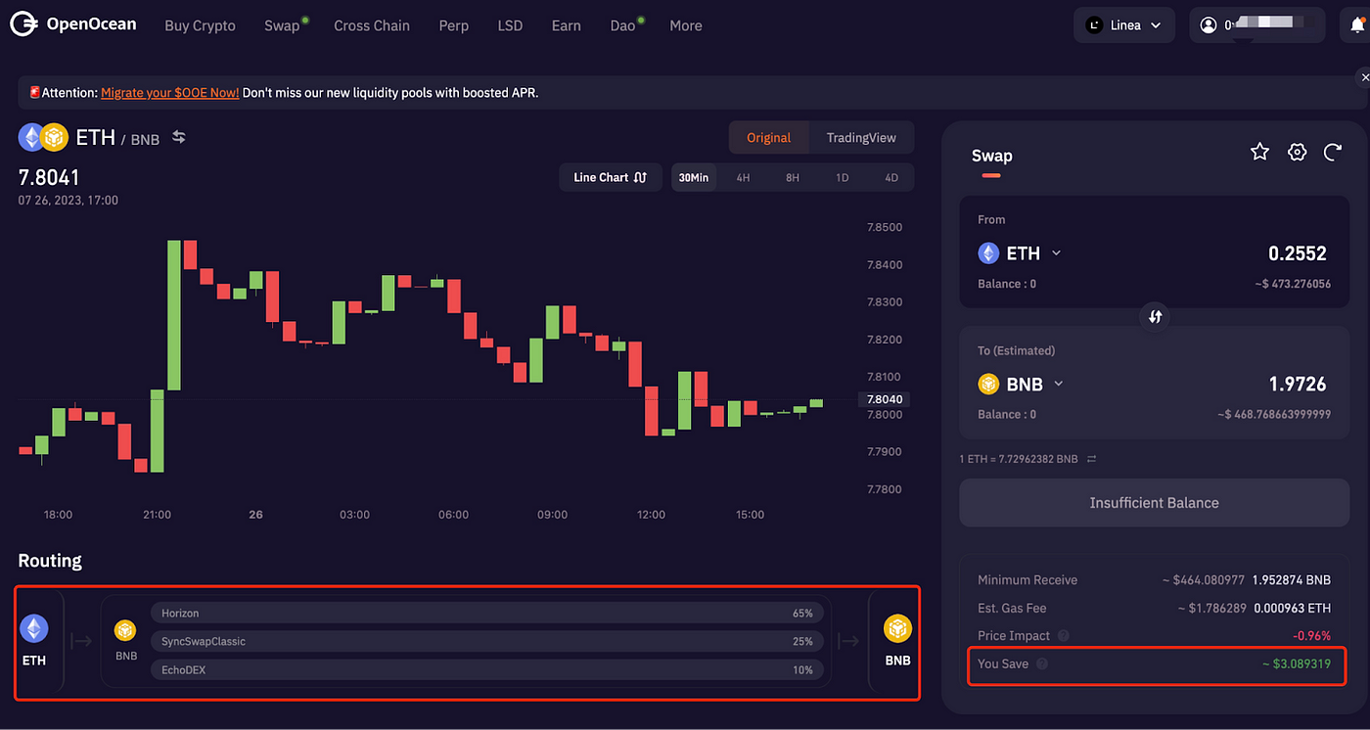
Task: Add swap pair to favorites star
Action: pyautogui.click(x=1259, y=152)
